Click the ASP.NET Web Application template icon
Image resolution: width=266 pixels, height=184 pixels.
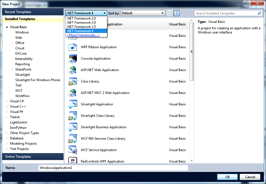pyautogui.click(x=72, y=70)
